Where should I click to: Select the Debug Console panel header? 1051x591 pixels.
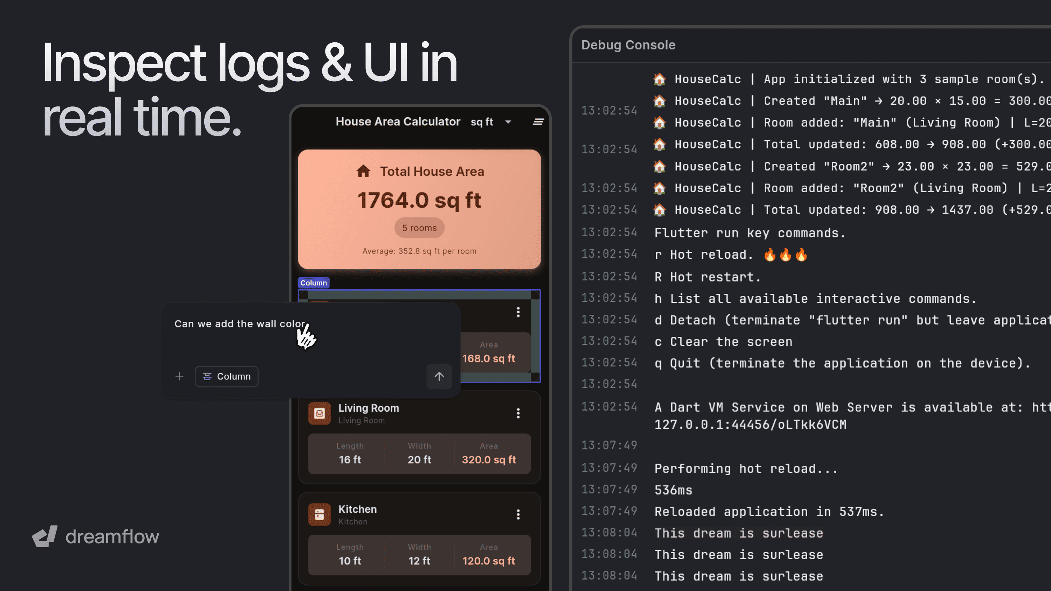point(628,45)
